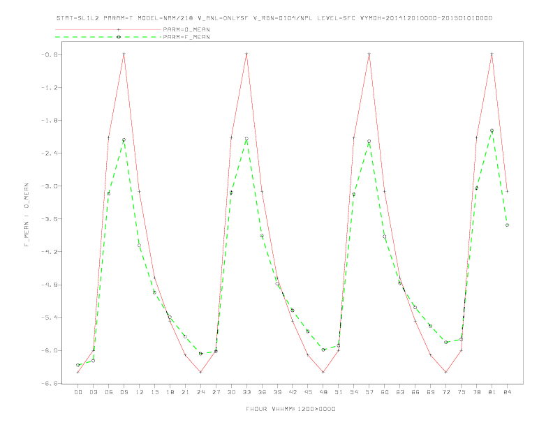The width and height of the screenshot is (553, 427).
Task: Select the red O_MEAN minimum marker at hour 48
Action: point(323,372)
